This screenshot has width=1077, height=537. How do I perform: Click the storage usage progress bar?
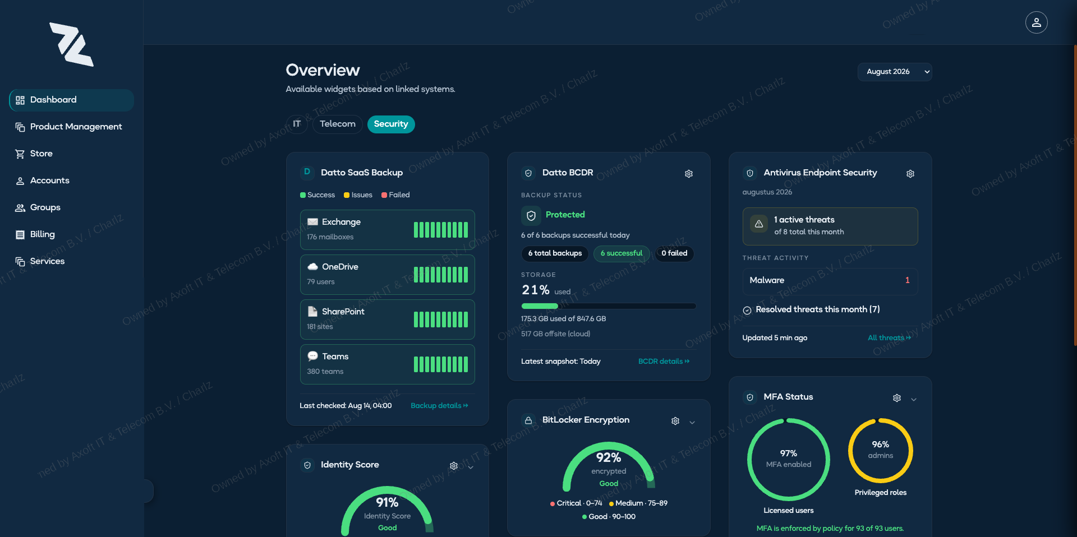(x=609, y=306)
